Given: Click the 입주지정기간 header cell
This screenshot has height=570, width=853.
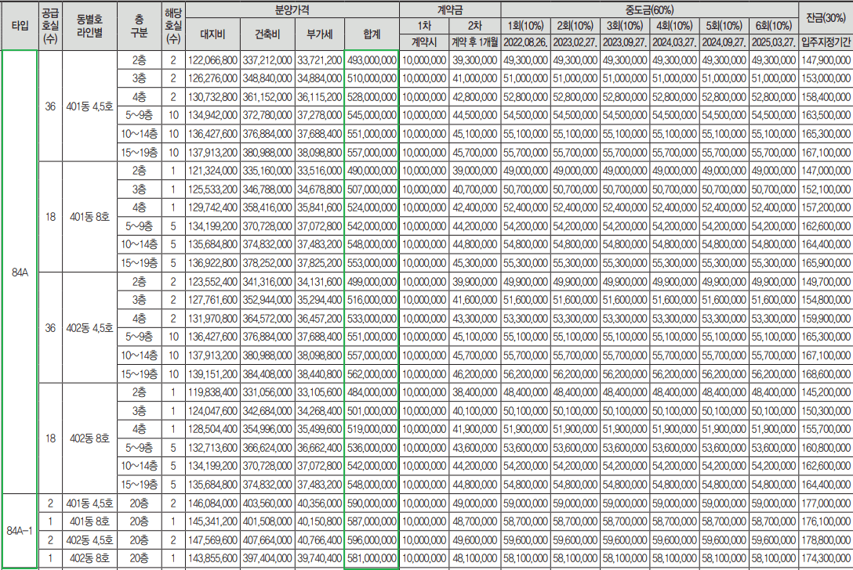Looking at the screenshot, I should (x=826, y=41).
